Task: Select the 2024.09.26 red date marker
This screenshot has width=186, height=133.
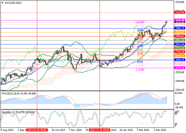Action: 37,130
